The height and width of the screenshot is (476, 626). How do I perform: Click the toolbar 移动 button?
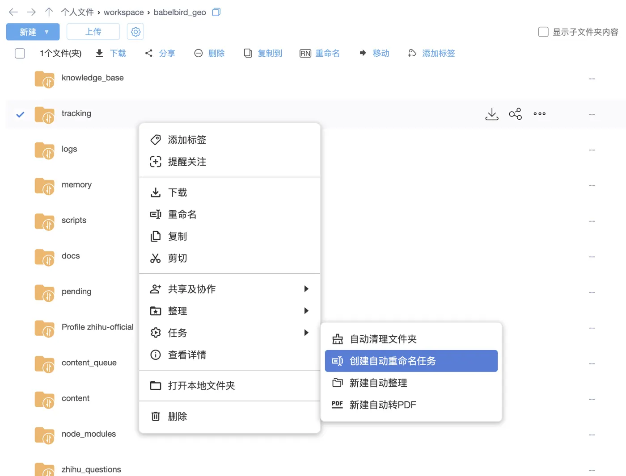(374, 54)
